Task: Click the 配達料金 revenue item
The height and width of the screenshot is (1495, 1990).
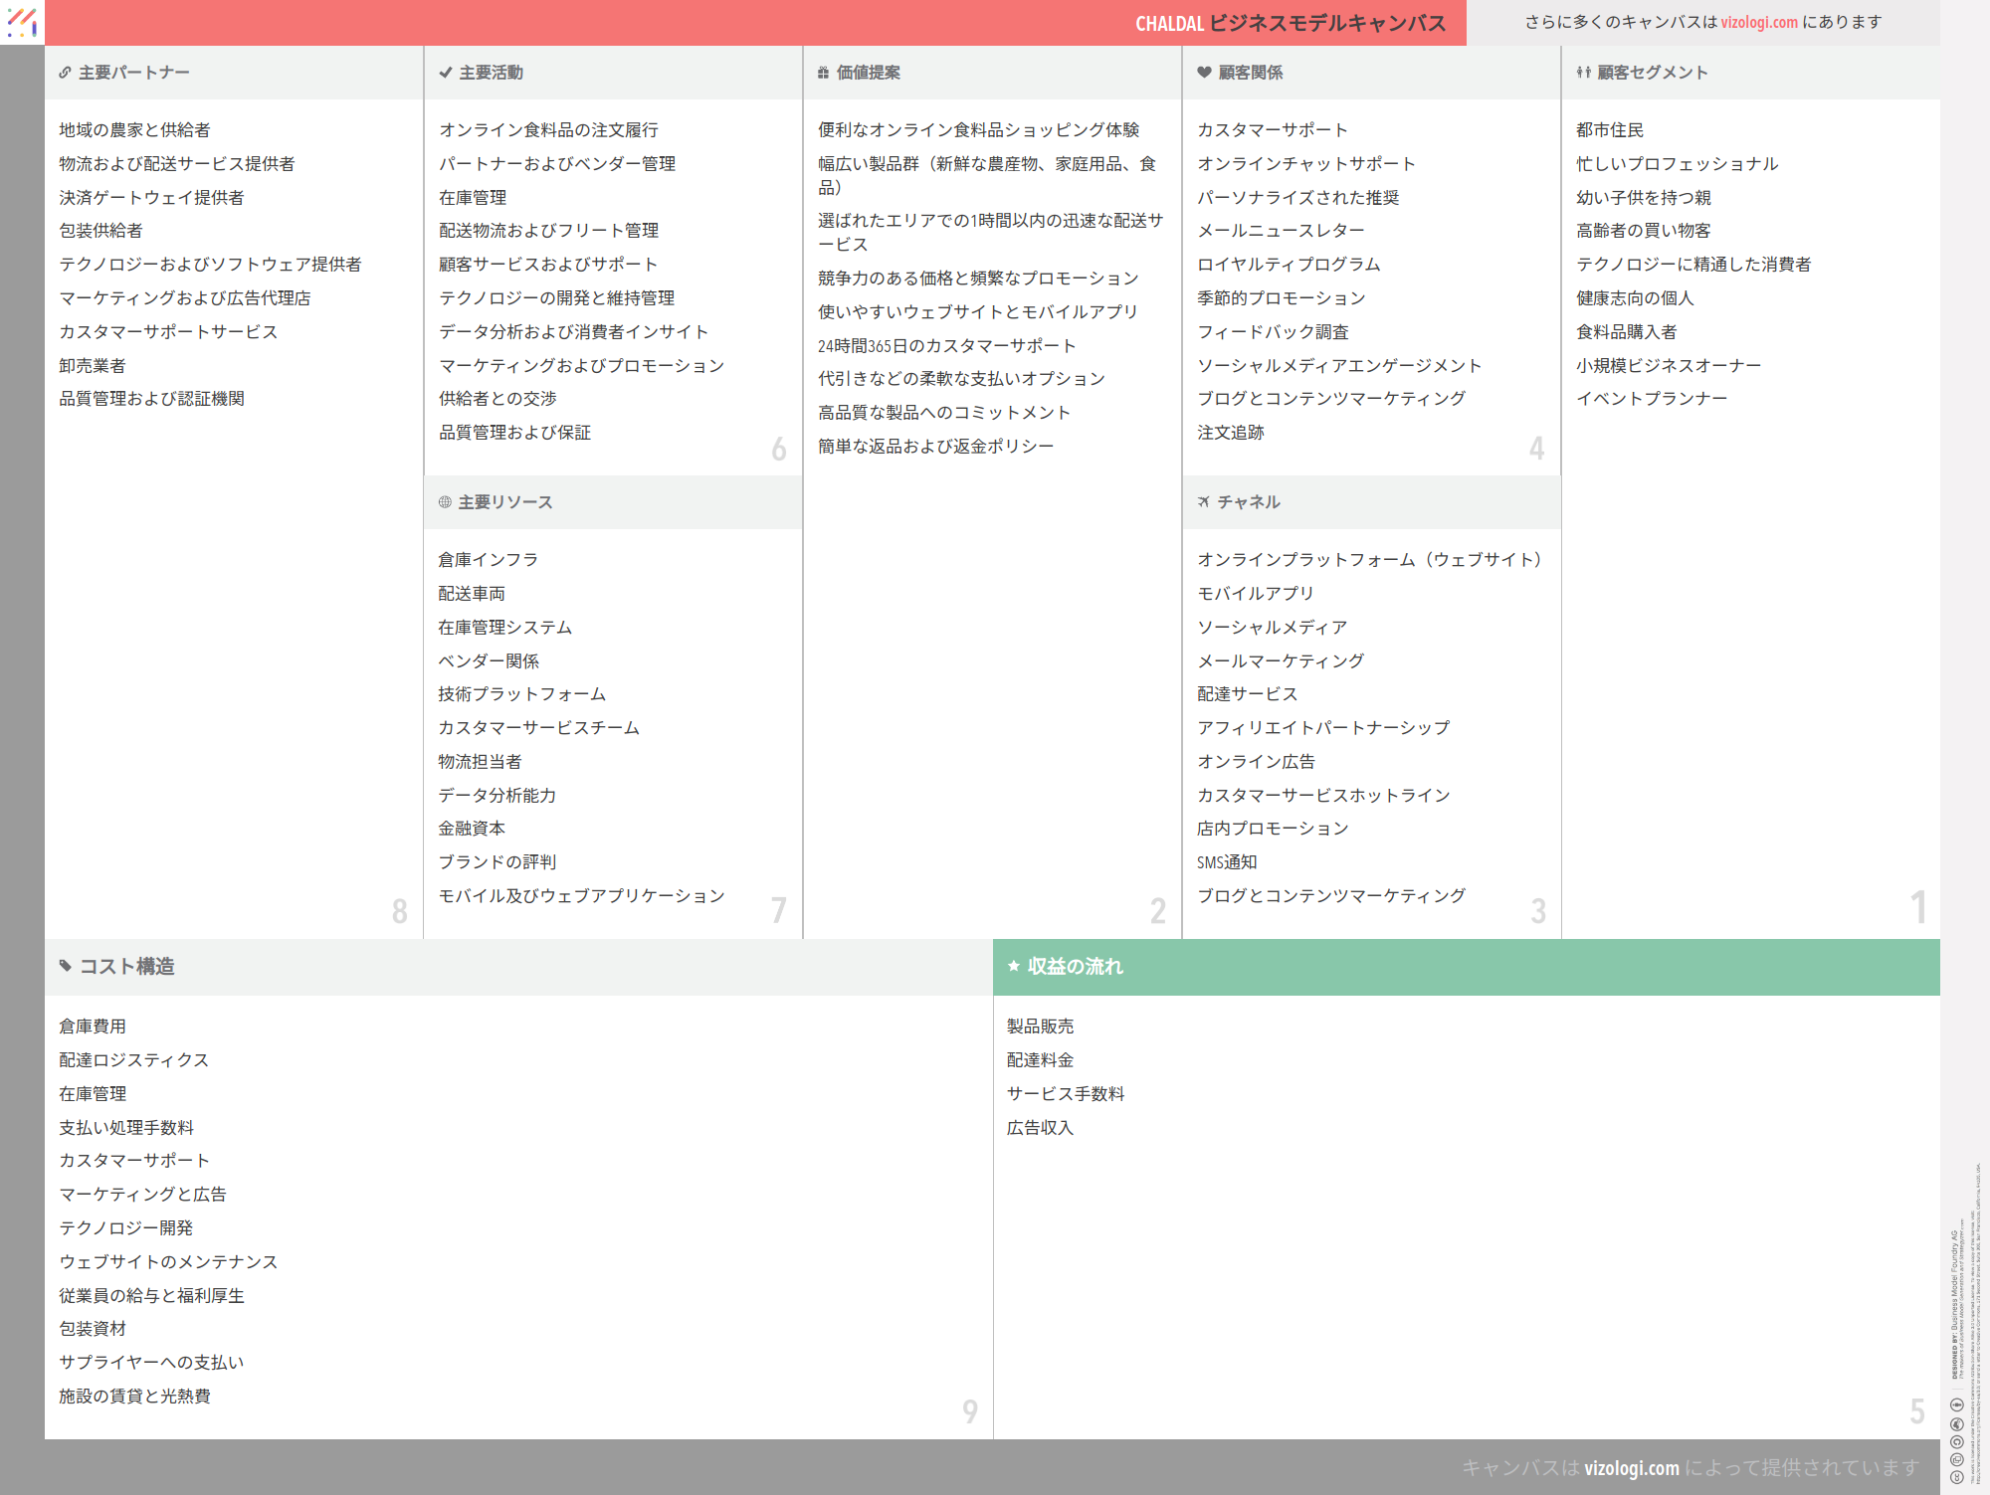Action: pyautogui.click(x=1040, y=1060)
